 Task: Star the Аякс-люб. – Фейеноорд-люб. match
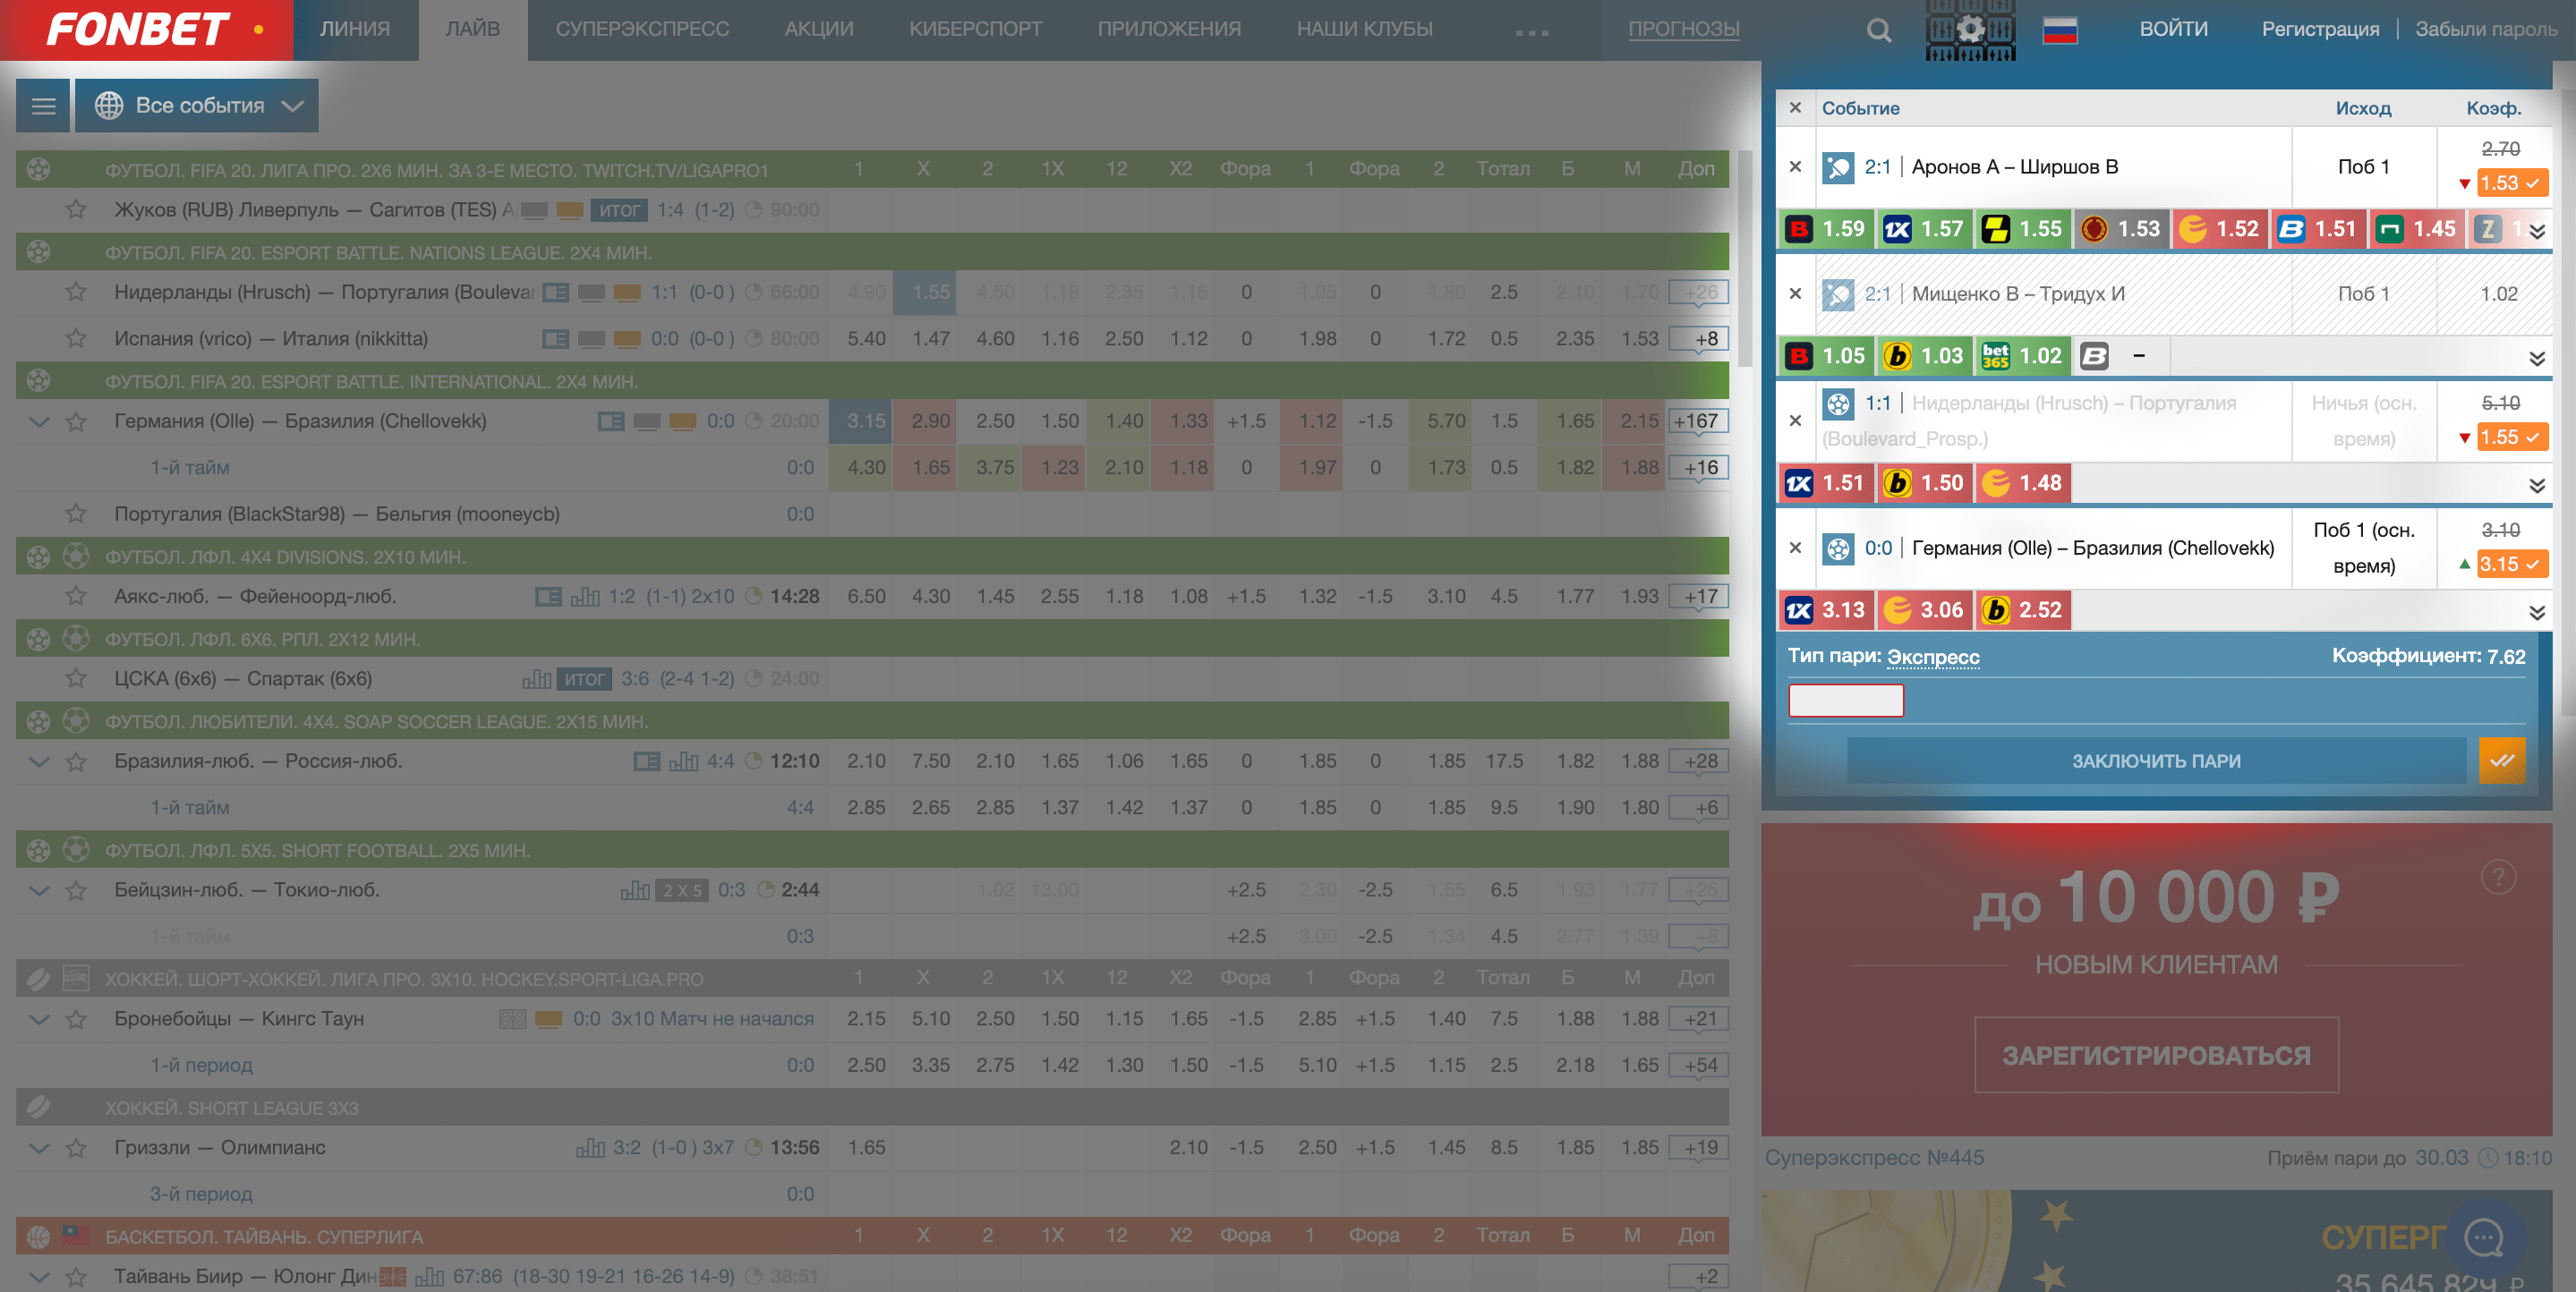pos(76,597)
